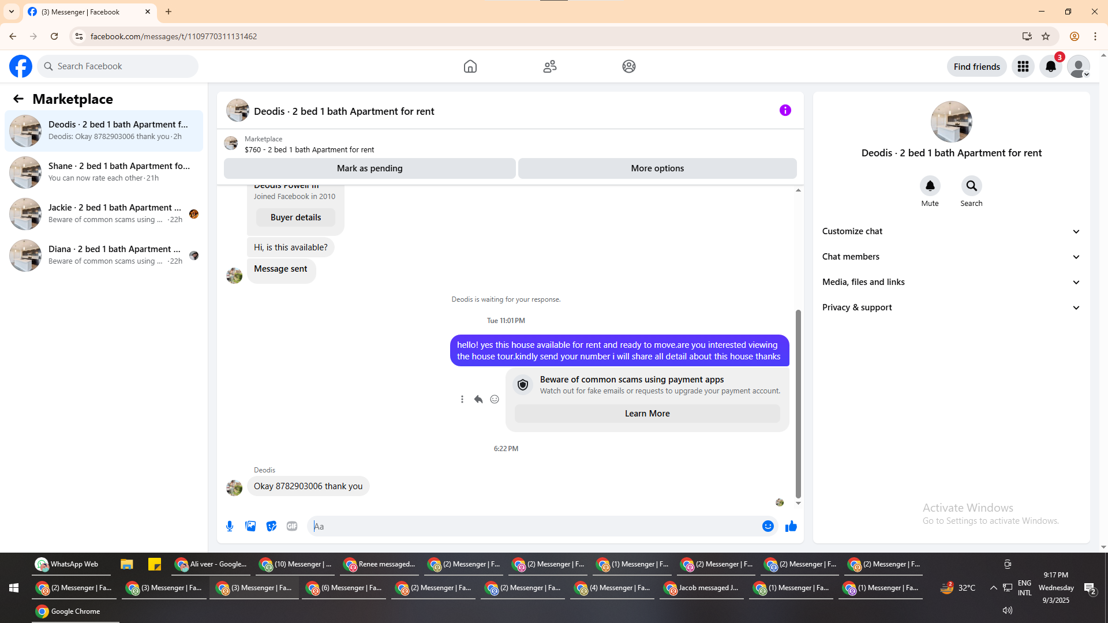This screenshot has height=623, width=1108.
Task: Open the listing thumbnail in the info panel
Action: (x=951, y=122)
